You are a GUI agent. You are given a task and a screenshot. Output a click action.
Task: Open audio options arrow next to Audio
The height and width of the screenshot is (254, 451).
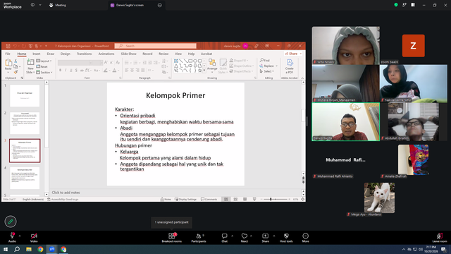click(20, 236)
